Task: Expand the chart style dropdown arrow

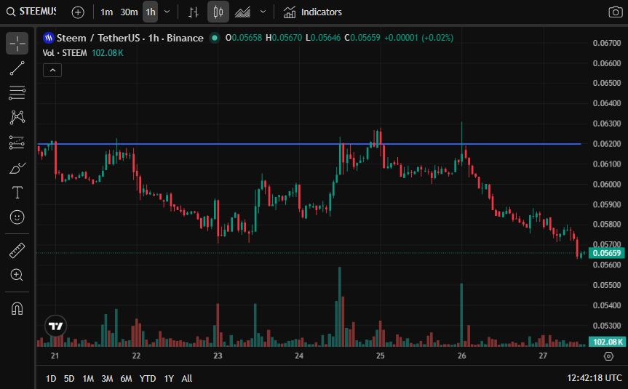Action: [x=263, y=12]
